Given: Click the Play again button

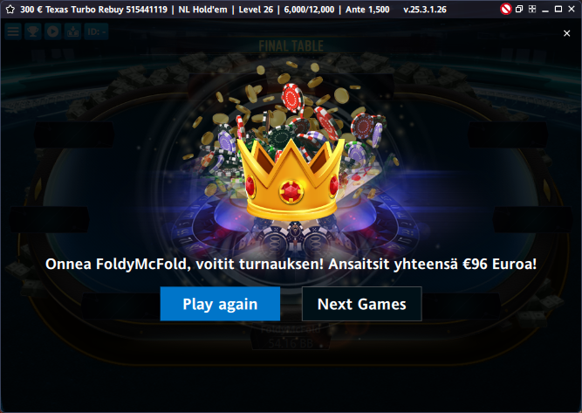Looking at the screenshot, I should 220,304.
